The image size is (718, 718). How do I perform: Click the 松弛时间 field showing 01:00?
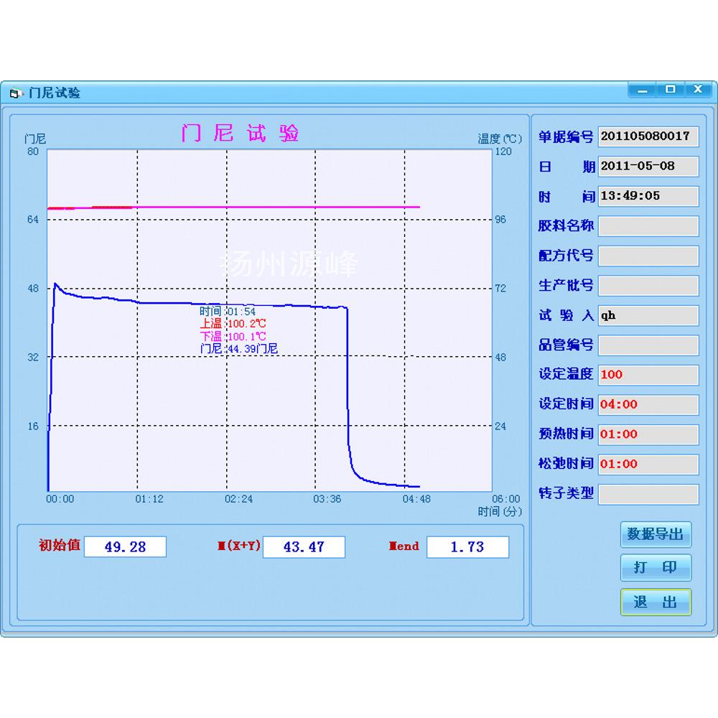(648, 465)
